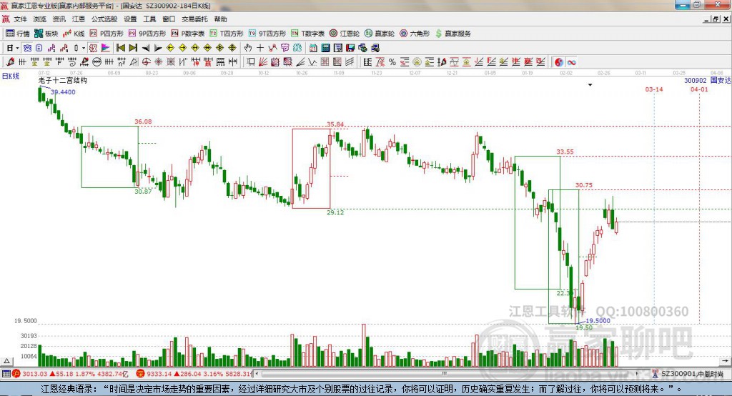Viewport: 732px width, 396px height.
Task: Open the 浏览 menu
Action: (40, 19)
